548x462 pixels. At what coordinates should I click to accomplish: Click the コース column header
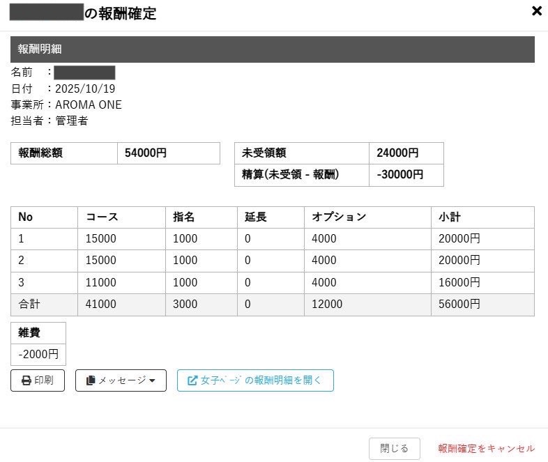tap(102, 217)
